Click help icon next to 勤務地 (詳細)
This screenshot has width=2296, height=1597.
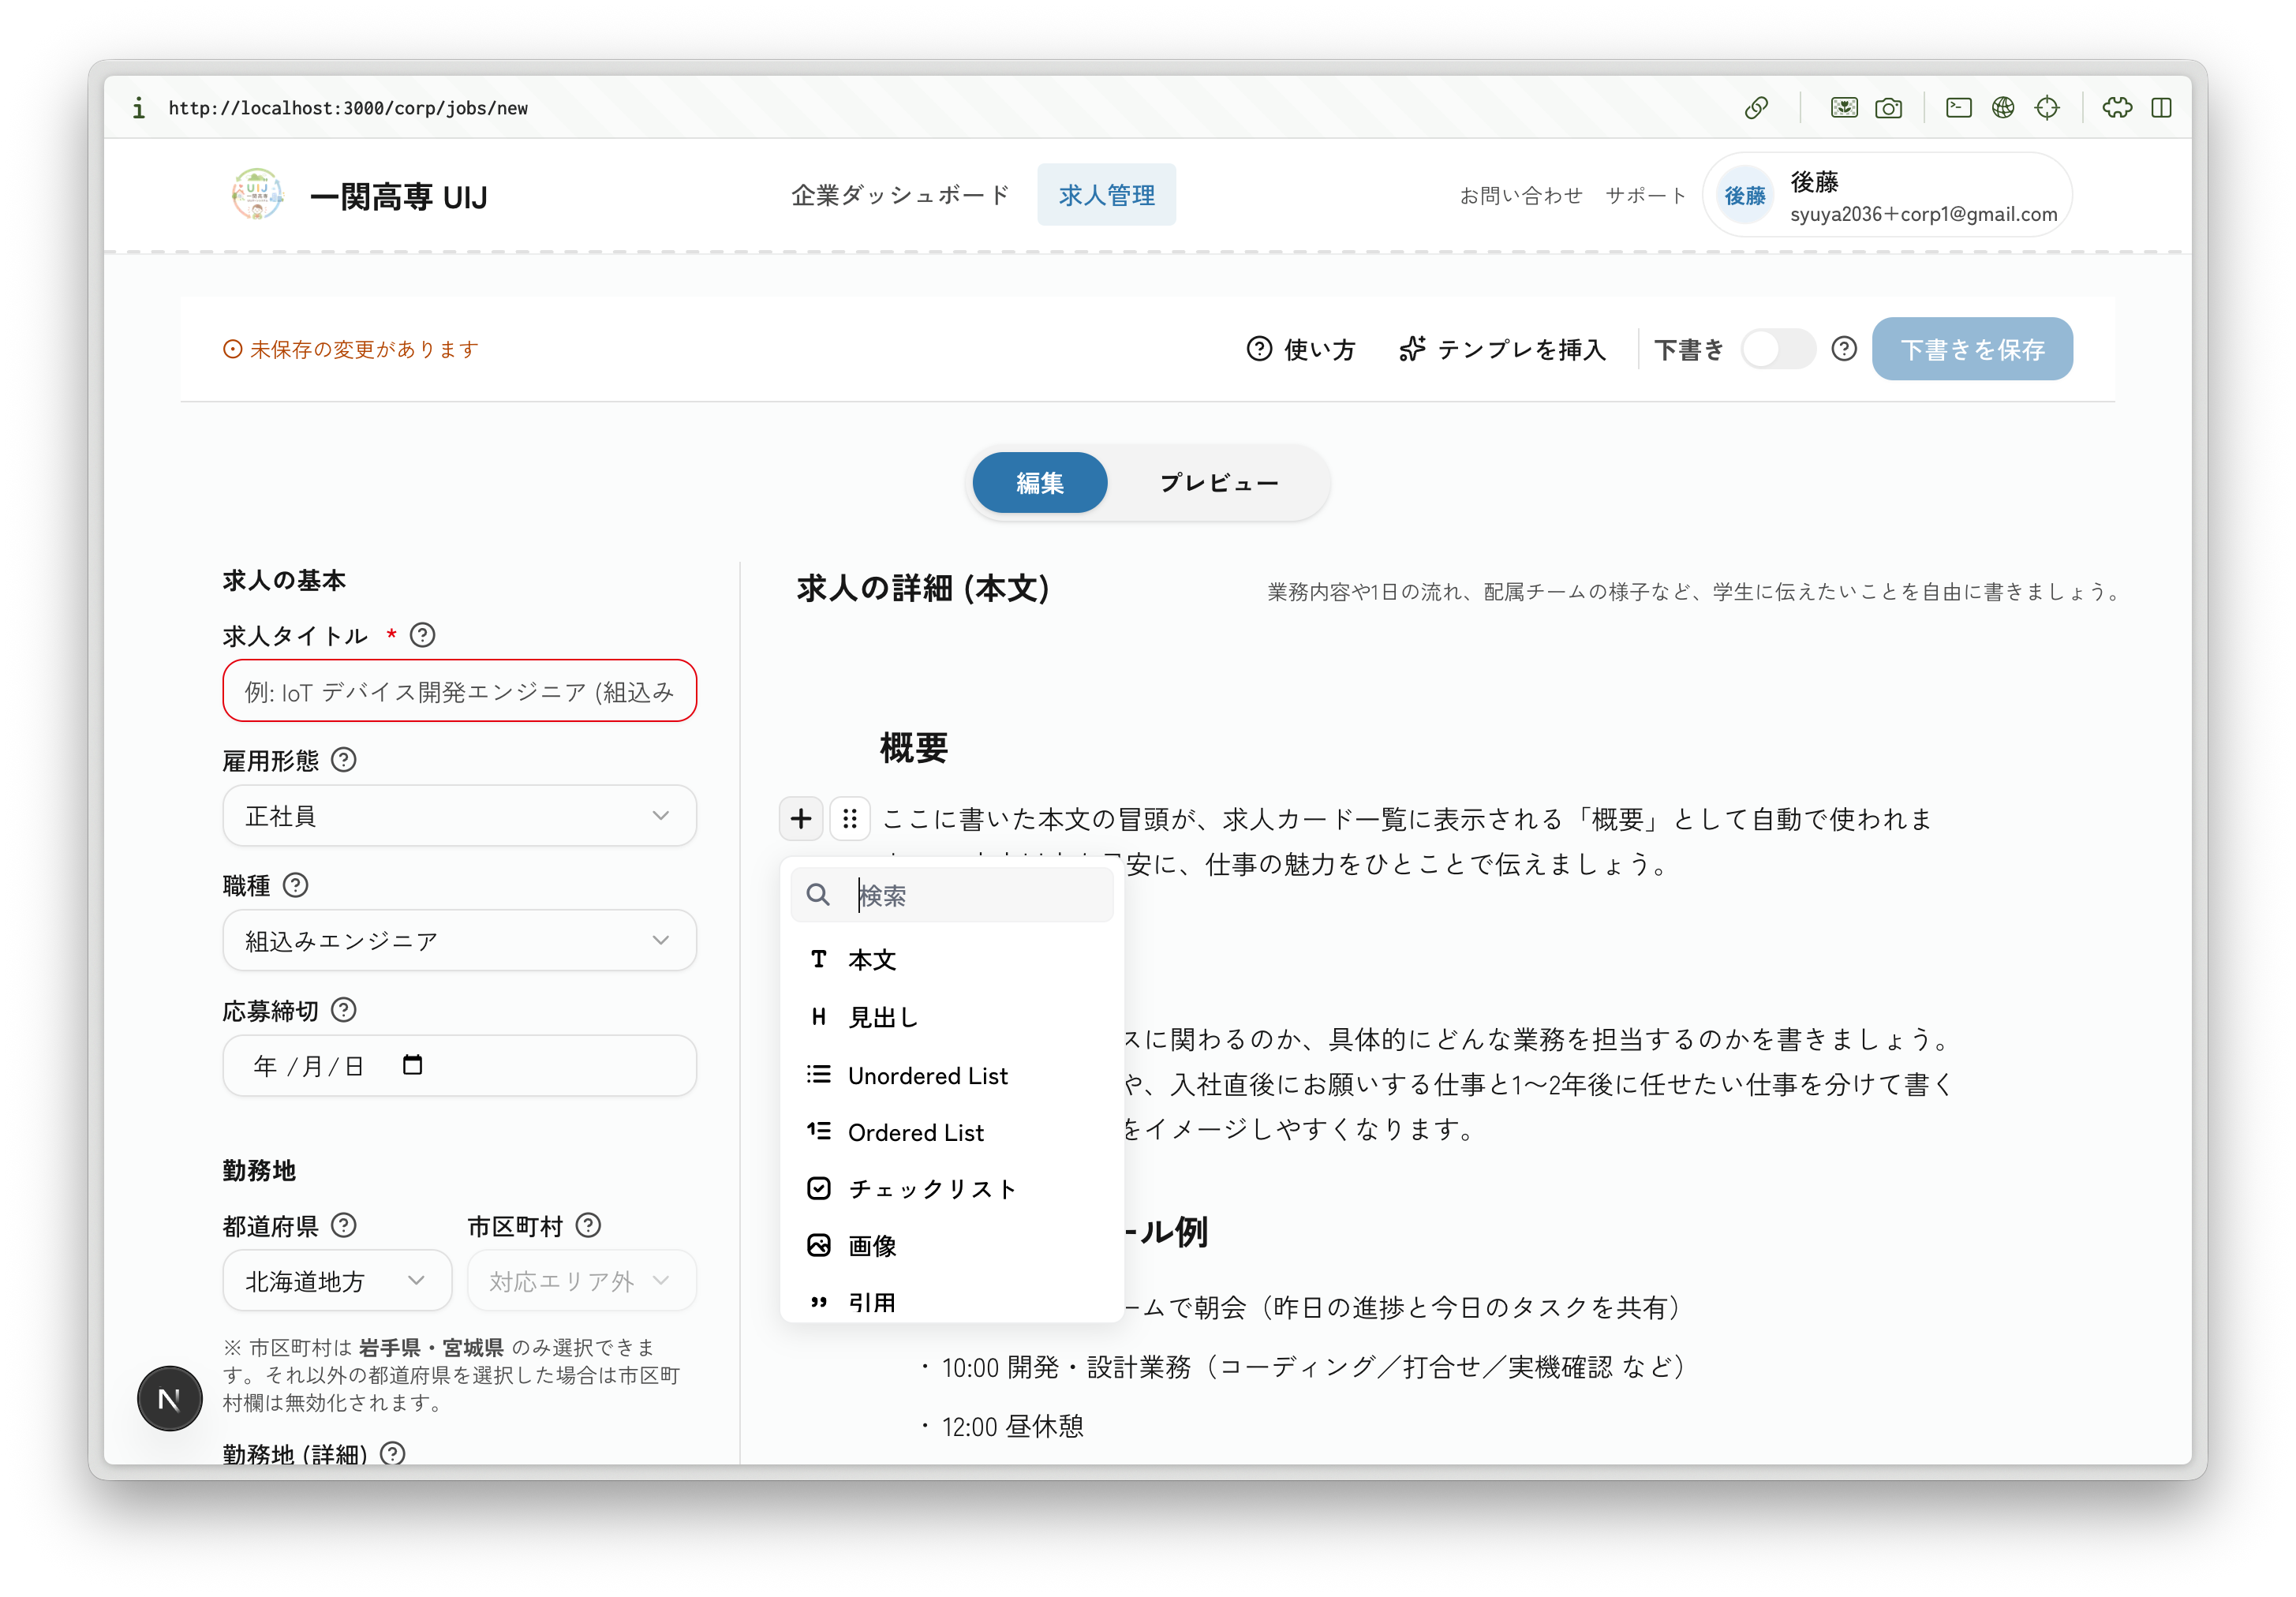coord(393,1453)
